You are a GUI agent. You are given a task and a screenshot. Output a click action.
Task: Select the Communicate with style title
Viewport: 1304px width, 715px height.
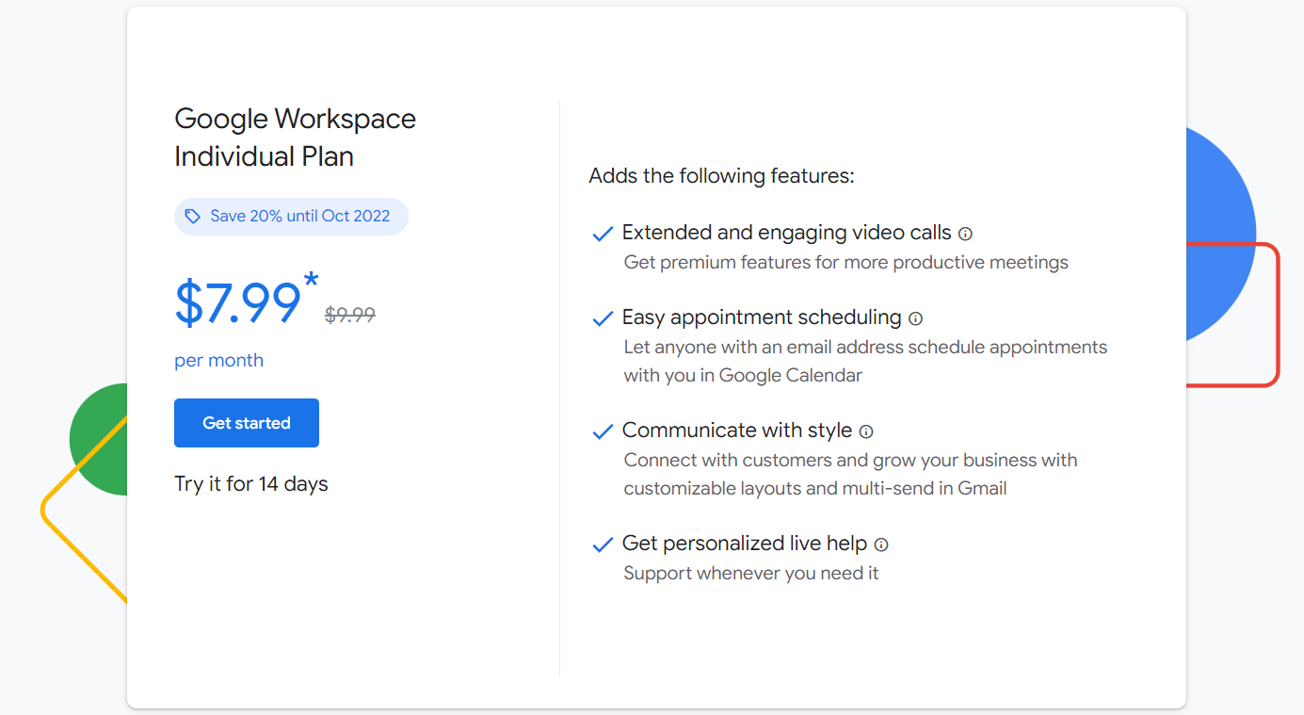pyautogui.click(x=737, y=431)
